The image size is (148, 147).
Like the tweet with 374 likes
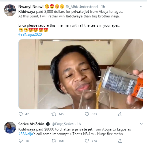click(87, 141)
